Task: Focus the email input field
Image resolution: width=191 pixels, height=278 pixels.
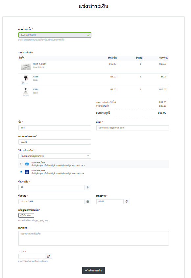Action: (x=132, y=128)
